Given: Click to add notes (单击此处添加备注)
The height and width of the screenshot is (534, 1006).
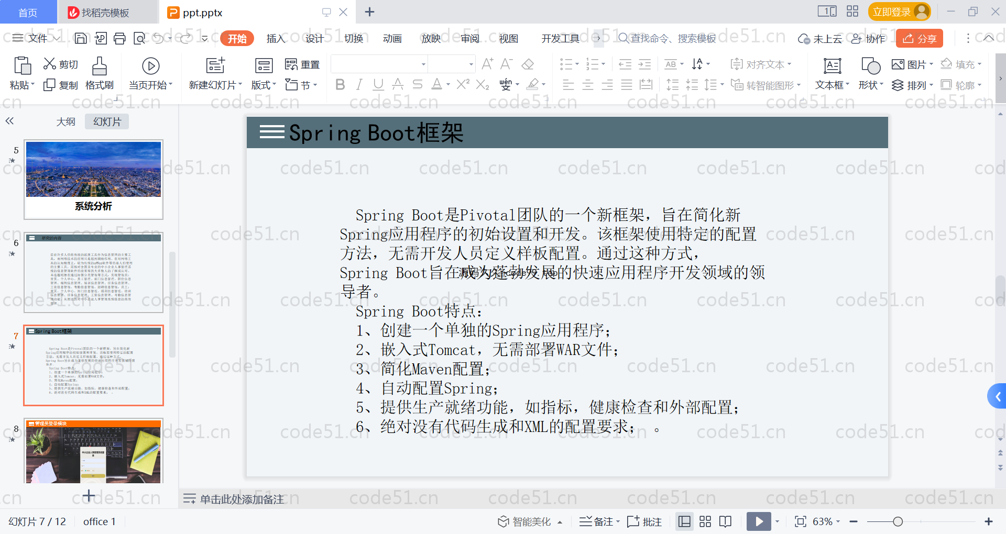Looking at the screenshot, I should pyautogui.click(x=242, y=499).
